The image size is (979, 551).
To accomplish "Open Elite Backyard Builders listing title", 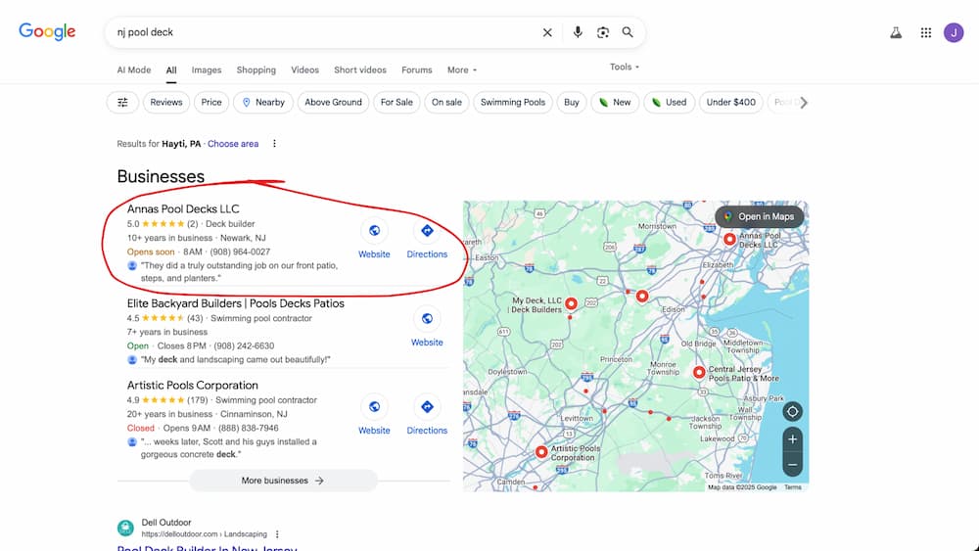I will (235, 303).
